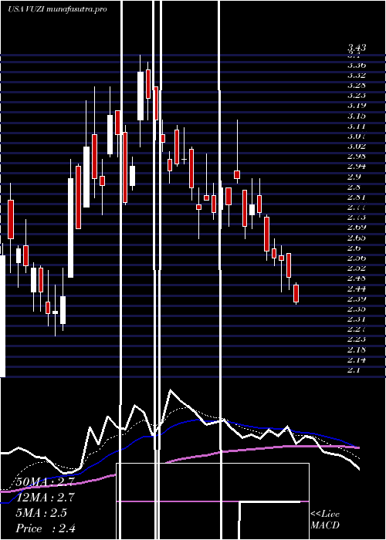Click the 2.98 price axis label
Image resolution: width=386 pixels, height=540 pixels.
[357, 157]
